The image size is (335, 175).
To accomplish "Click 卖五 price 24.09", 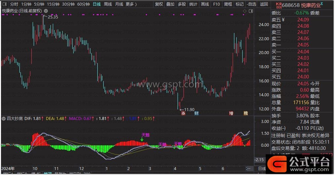I will pos(303,20).
